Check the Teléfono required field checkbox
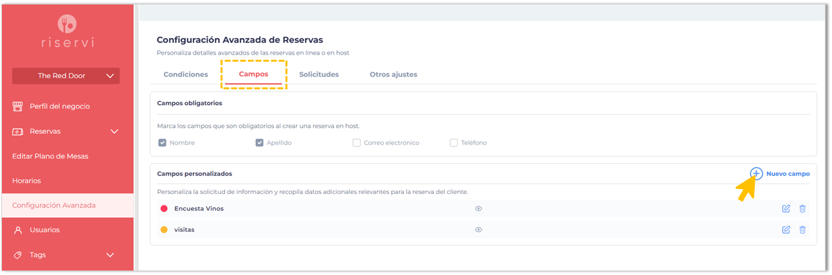832x275 pixels. 454,143
